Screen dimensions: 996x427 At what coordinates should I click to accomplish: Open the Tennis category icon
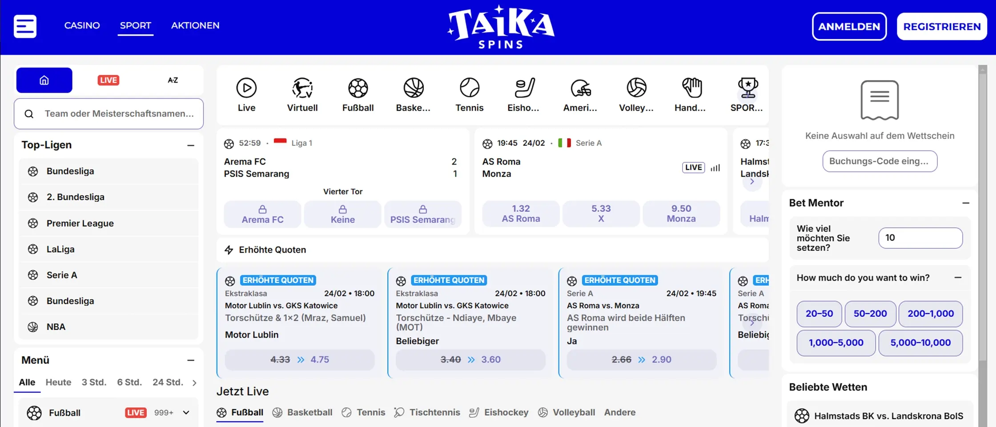click(x=469, y=88)
